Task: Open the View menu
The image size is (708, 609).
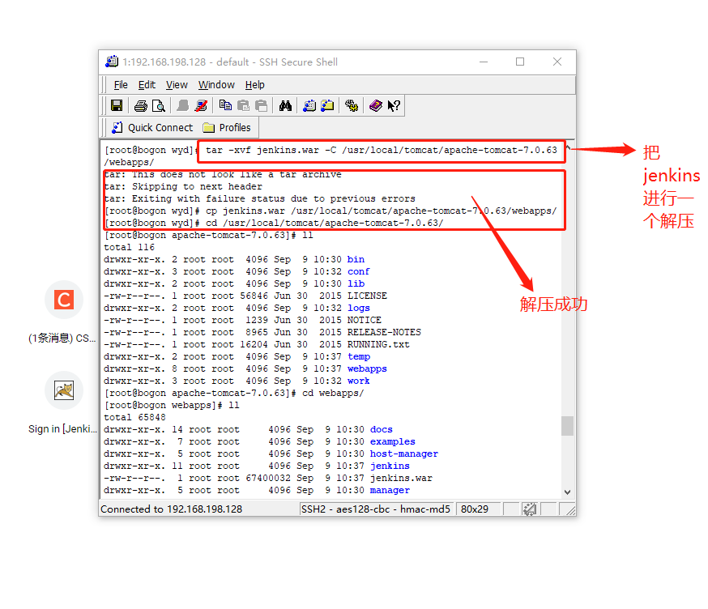Action: point(177,85)
